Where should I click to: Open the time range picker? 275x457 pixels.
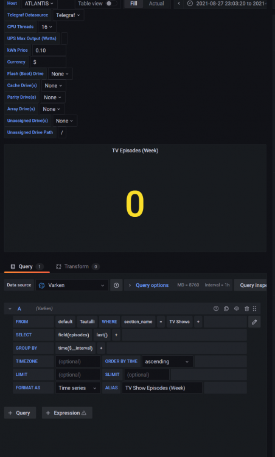[227, 4]
